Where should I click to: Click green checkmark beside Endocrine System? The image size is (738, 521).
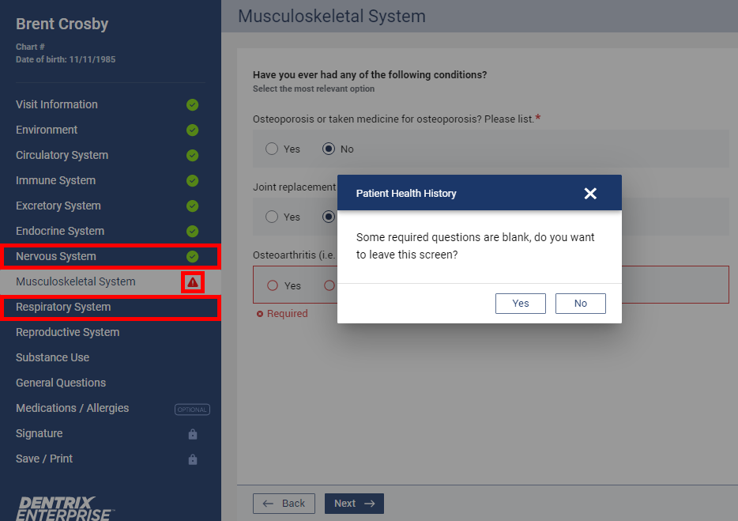pyautogui.click(x=192, y=232)
